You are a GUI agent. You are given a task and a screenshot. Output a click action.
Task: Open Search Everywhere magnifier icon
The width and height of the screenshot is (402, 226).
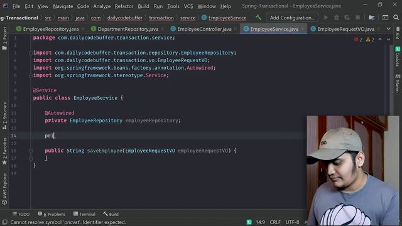[396, 18]
